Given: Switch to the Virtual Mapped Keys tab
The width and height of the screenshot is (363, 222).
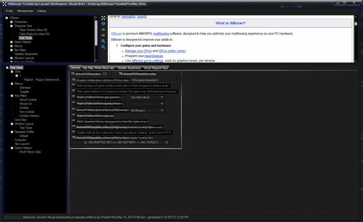Looking at the screenshot, I should coord(156,68).
